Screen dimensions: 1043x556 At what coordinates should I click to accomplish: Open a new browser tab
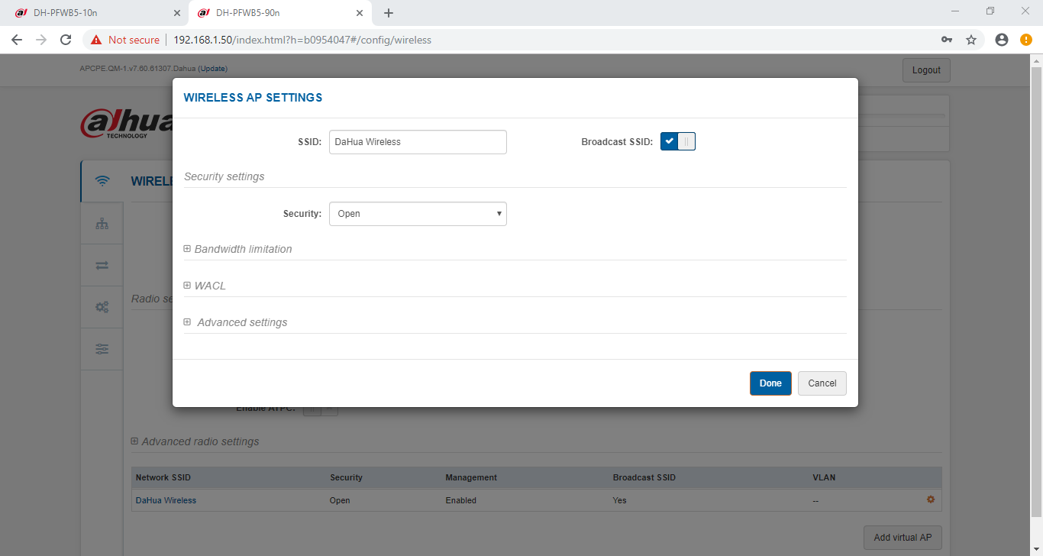click(x=389, y=13)
